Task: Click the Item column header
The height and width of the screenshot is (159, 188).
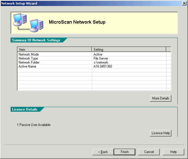Action: click(x=55, y=49)
